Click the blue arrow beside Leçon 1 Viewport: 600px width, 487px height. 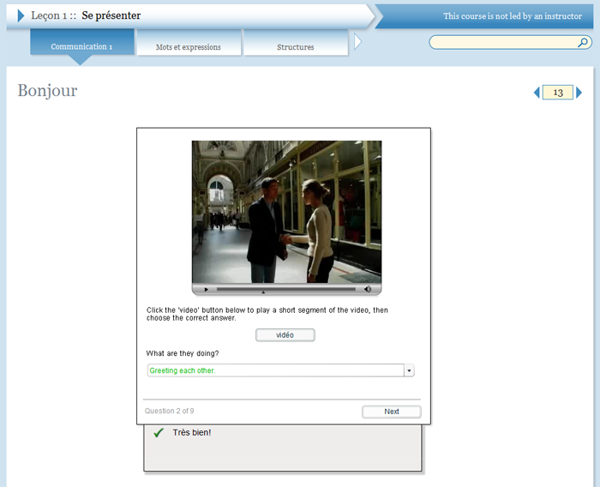pos(21,15)
